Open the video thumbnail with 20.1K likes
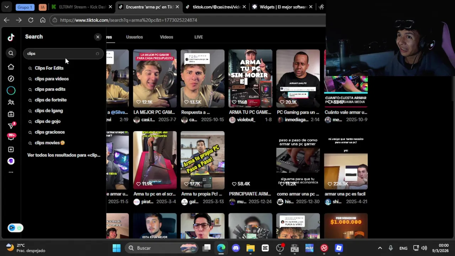Image resolution: width=455 pixels, height=256 pixels. point(298,78)
